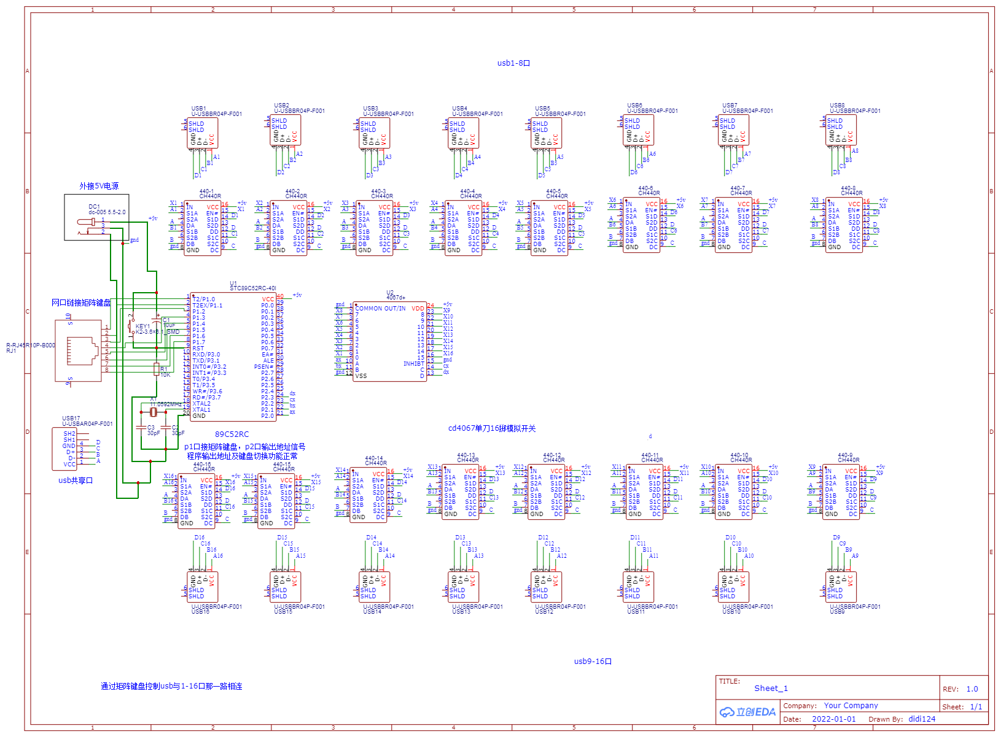Click the '通过矩阵键盘控制usb' footer note

coord(171,686)
